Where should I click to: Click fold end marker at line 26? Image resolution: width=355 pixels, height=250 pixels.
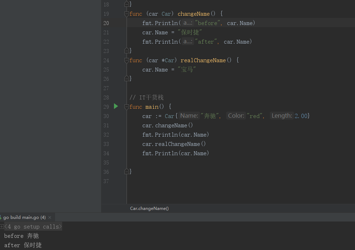tap(127, 78)
